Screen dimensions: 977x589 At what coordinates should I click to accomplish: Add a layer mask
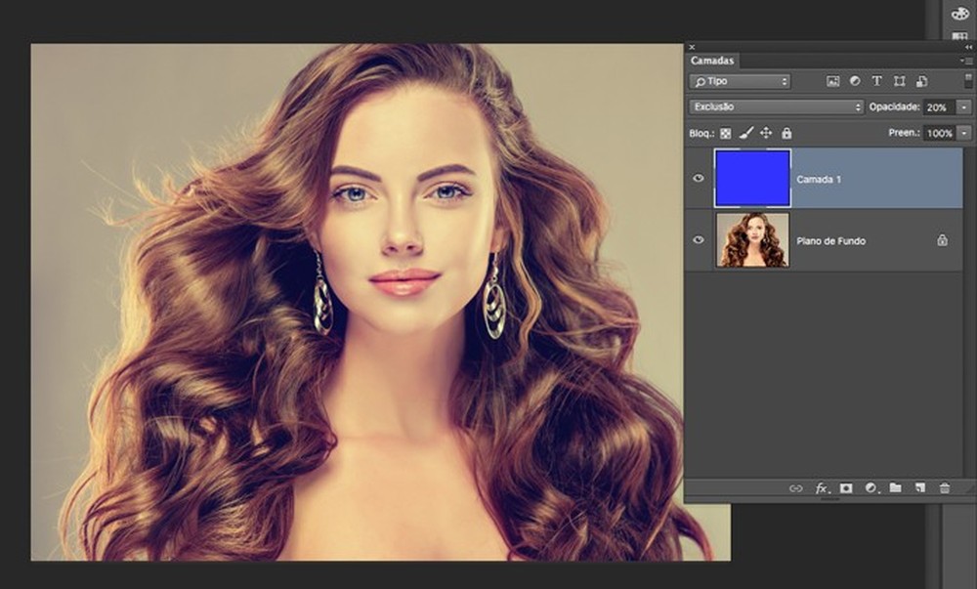coord(846,486)
